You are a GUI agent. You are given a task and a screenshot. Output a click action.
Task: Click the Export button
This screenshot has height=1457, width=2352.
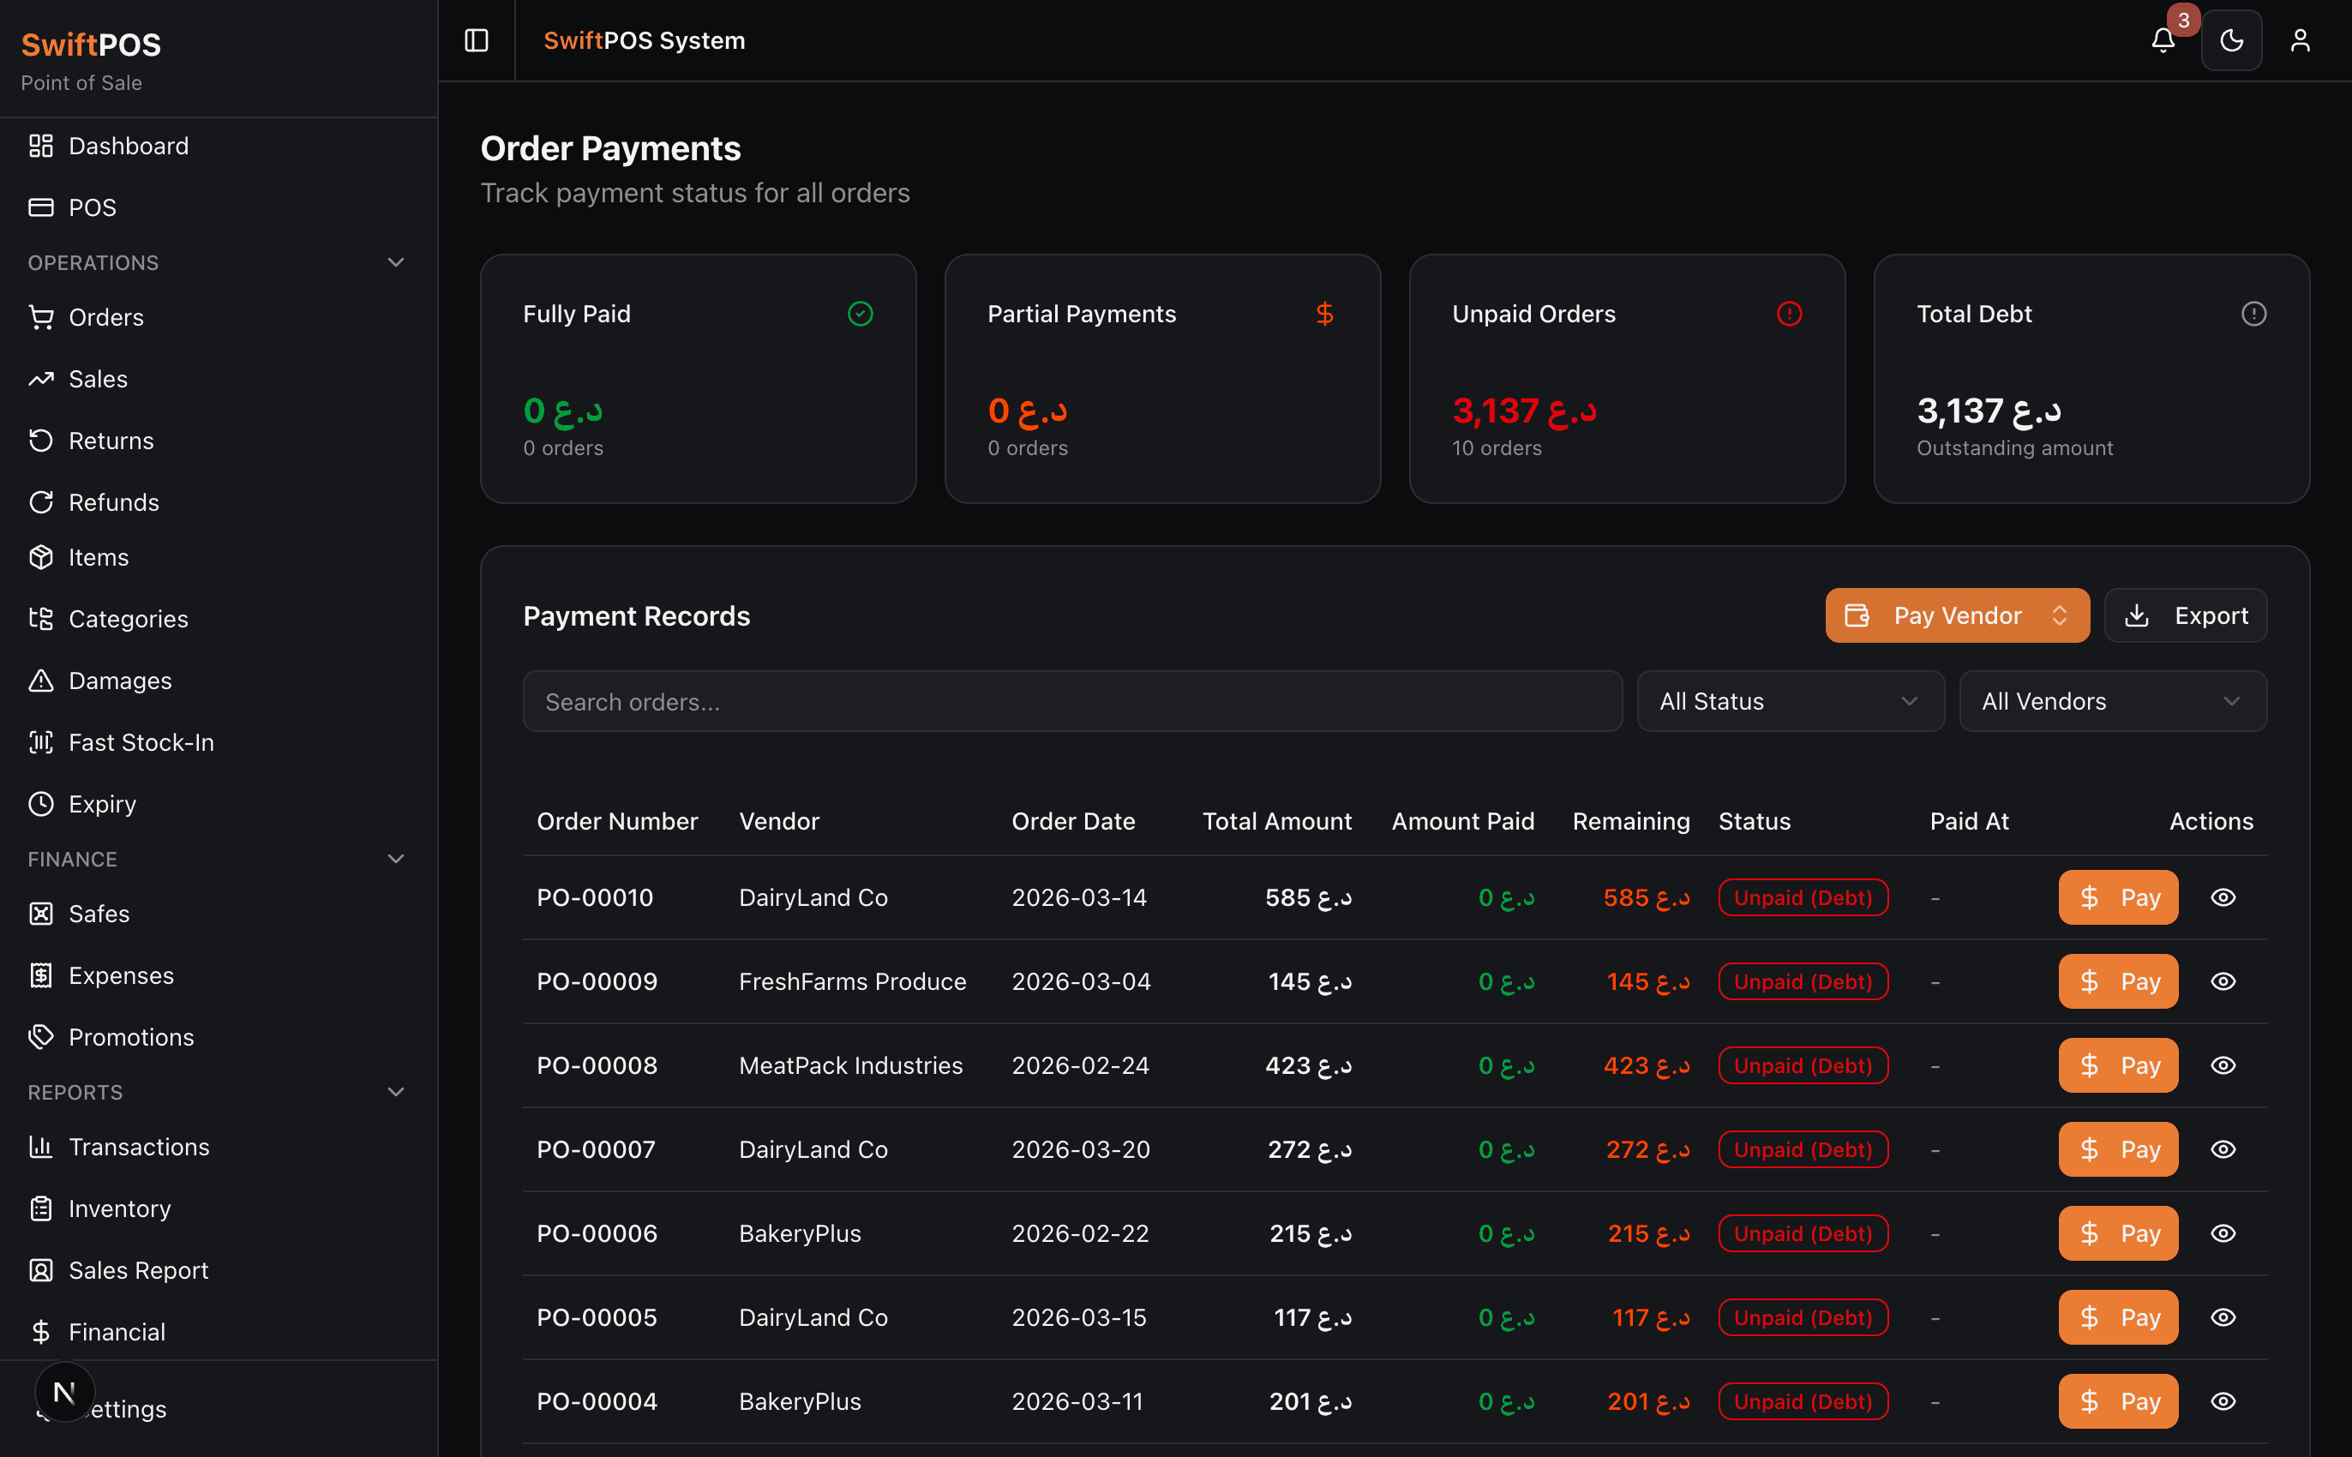pyautogui.click(x=2184, y=615)
